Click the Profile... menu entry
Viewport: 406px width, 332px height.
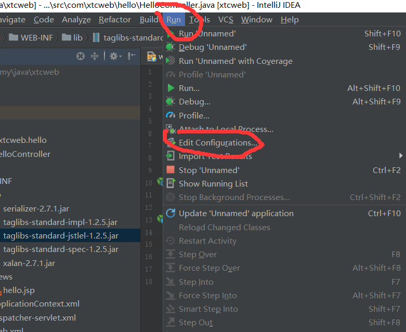[284, 115]
